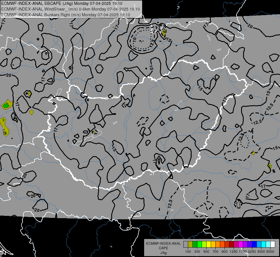Pick the sky blue legend swatch before 3000
Image resolution: width=280 pixels, height=257 pixels.
[x=259, y=244]
